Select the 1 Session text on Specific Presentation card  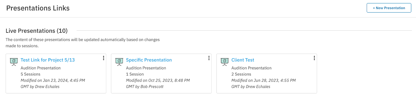click(135, 74)
